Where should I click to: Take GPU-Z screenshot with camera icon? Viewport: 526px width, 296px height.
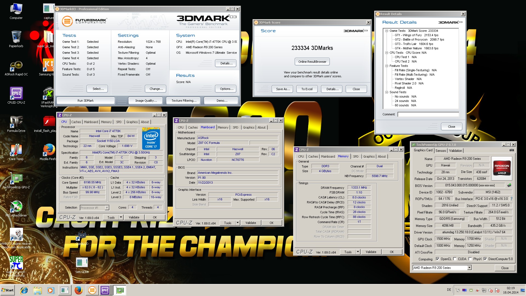click(x=511, y=150)
